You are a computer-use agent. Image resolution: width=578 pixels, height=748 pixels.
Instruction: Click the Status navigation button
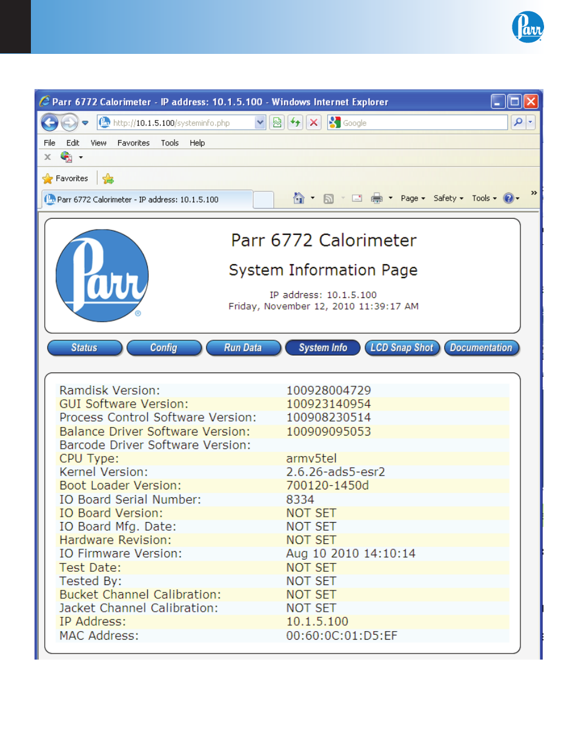(x=85, y=348)
